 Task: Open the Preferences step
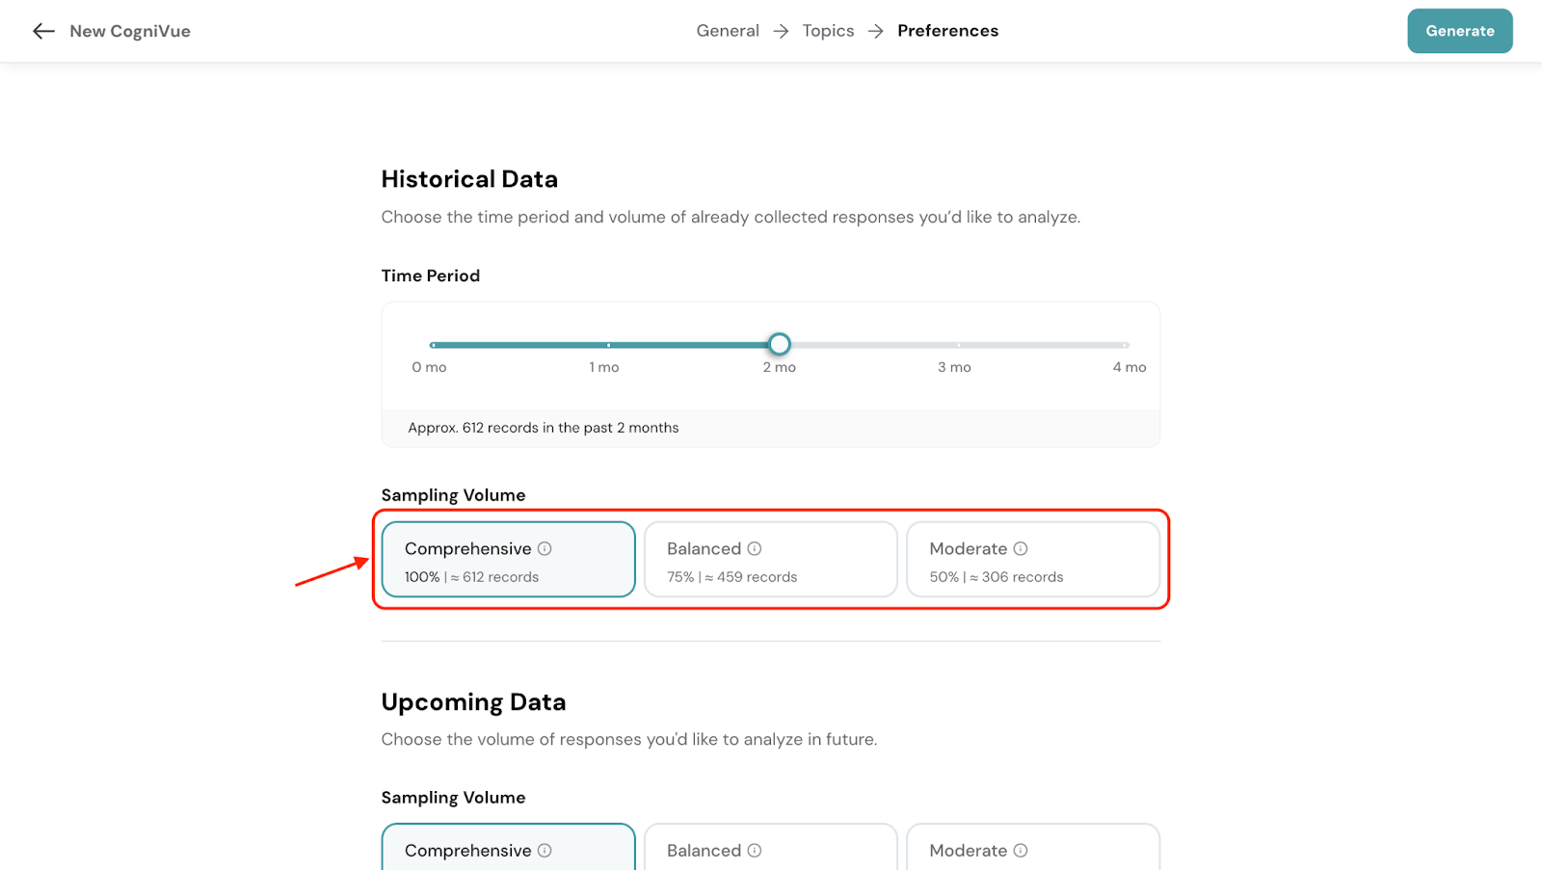coord(947,31)
